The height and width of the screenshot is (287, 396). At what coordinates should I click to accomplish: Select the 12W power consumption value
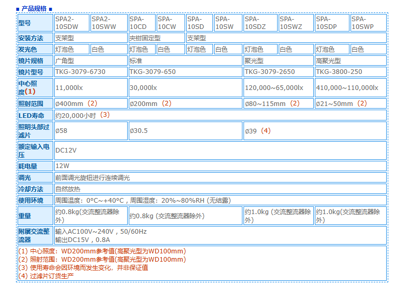pos(63,166)
